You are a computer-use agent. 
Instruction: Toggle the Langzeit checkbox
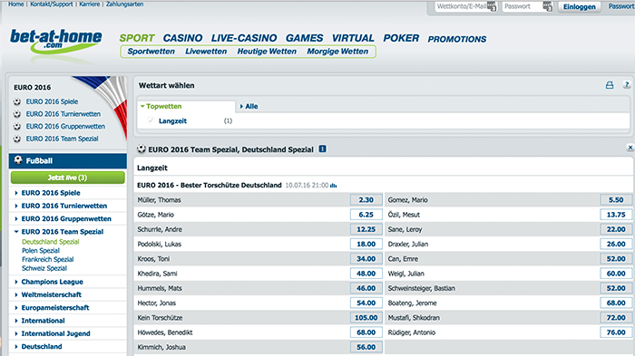click(x=151, y=120)
